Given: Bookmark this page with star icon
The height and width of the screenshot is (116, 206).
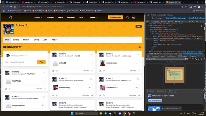Looking at the screenshot, I should point(186,7).
